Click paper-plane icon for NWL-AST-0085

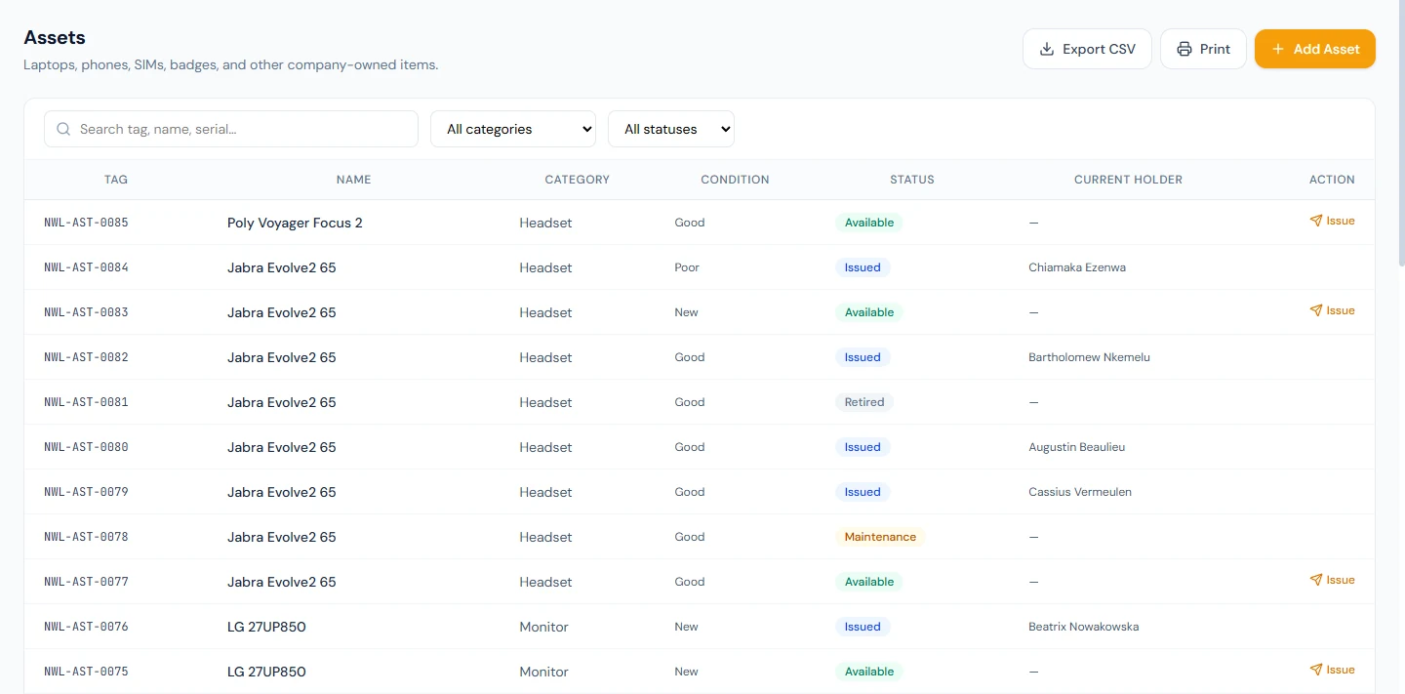(x=1316, y=221)
